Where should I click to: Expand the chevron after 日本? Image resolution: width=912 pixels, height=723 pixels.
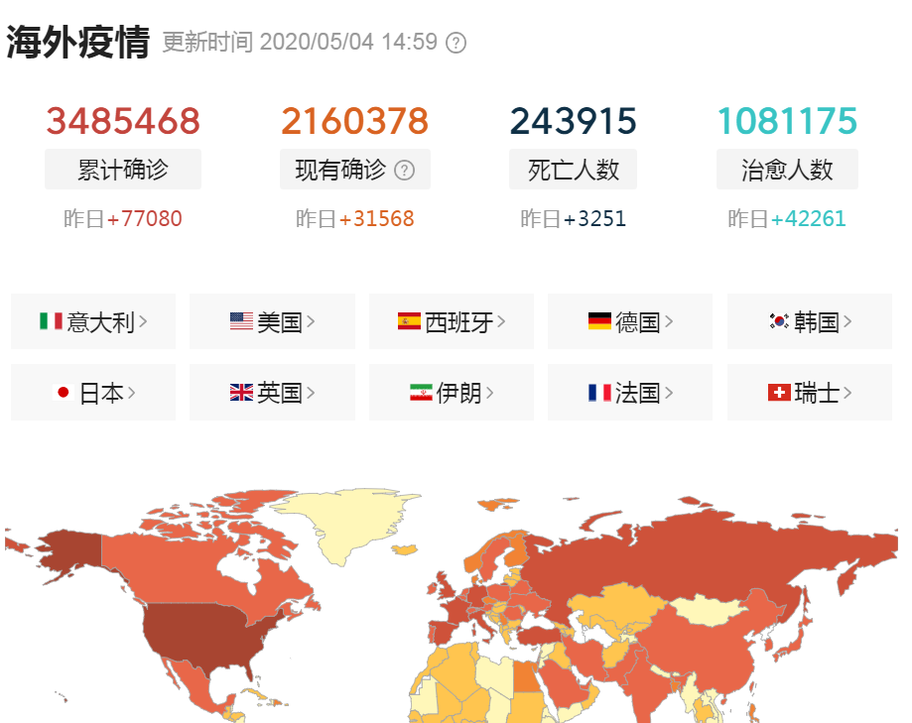click(131, 394)
